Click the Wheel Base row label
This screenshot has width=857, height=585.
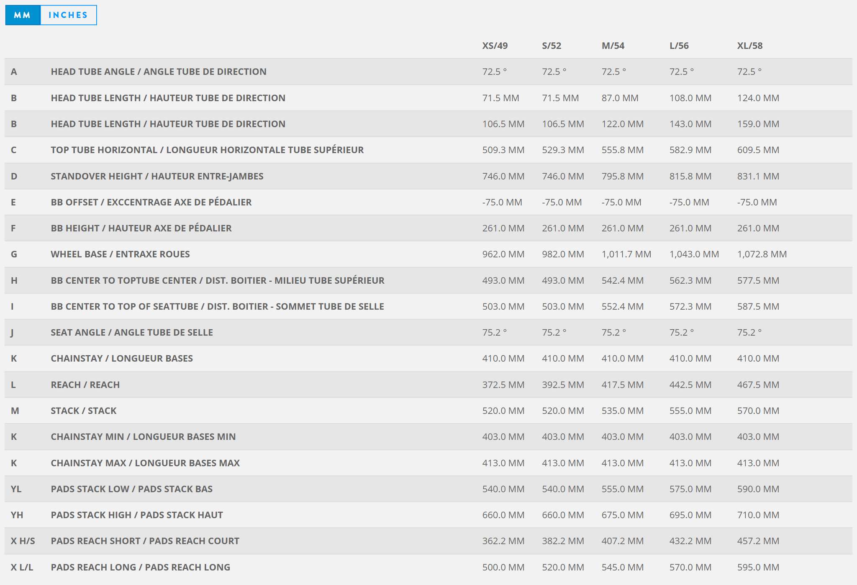pyautogui.click(x=120, y=254)
